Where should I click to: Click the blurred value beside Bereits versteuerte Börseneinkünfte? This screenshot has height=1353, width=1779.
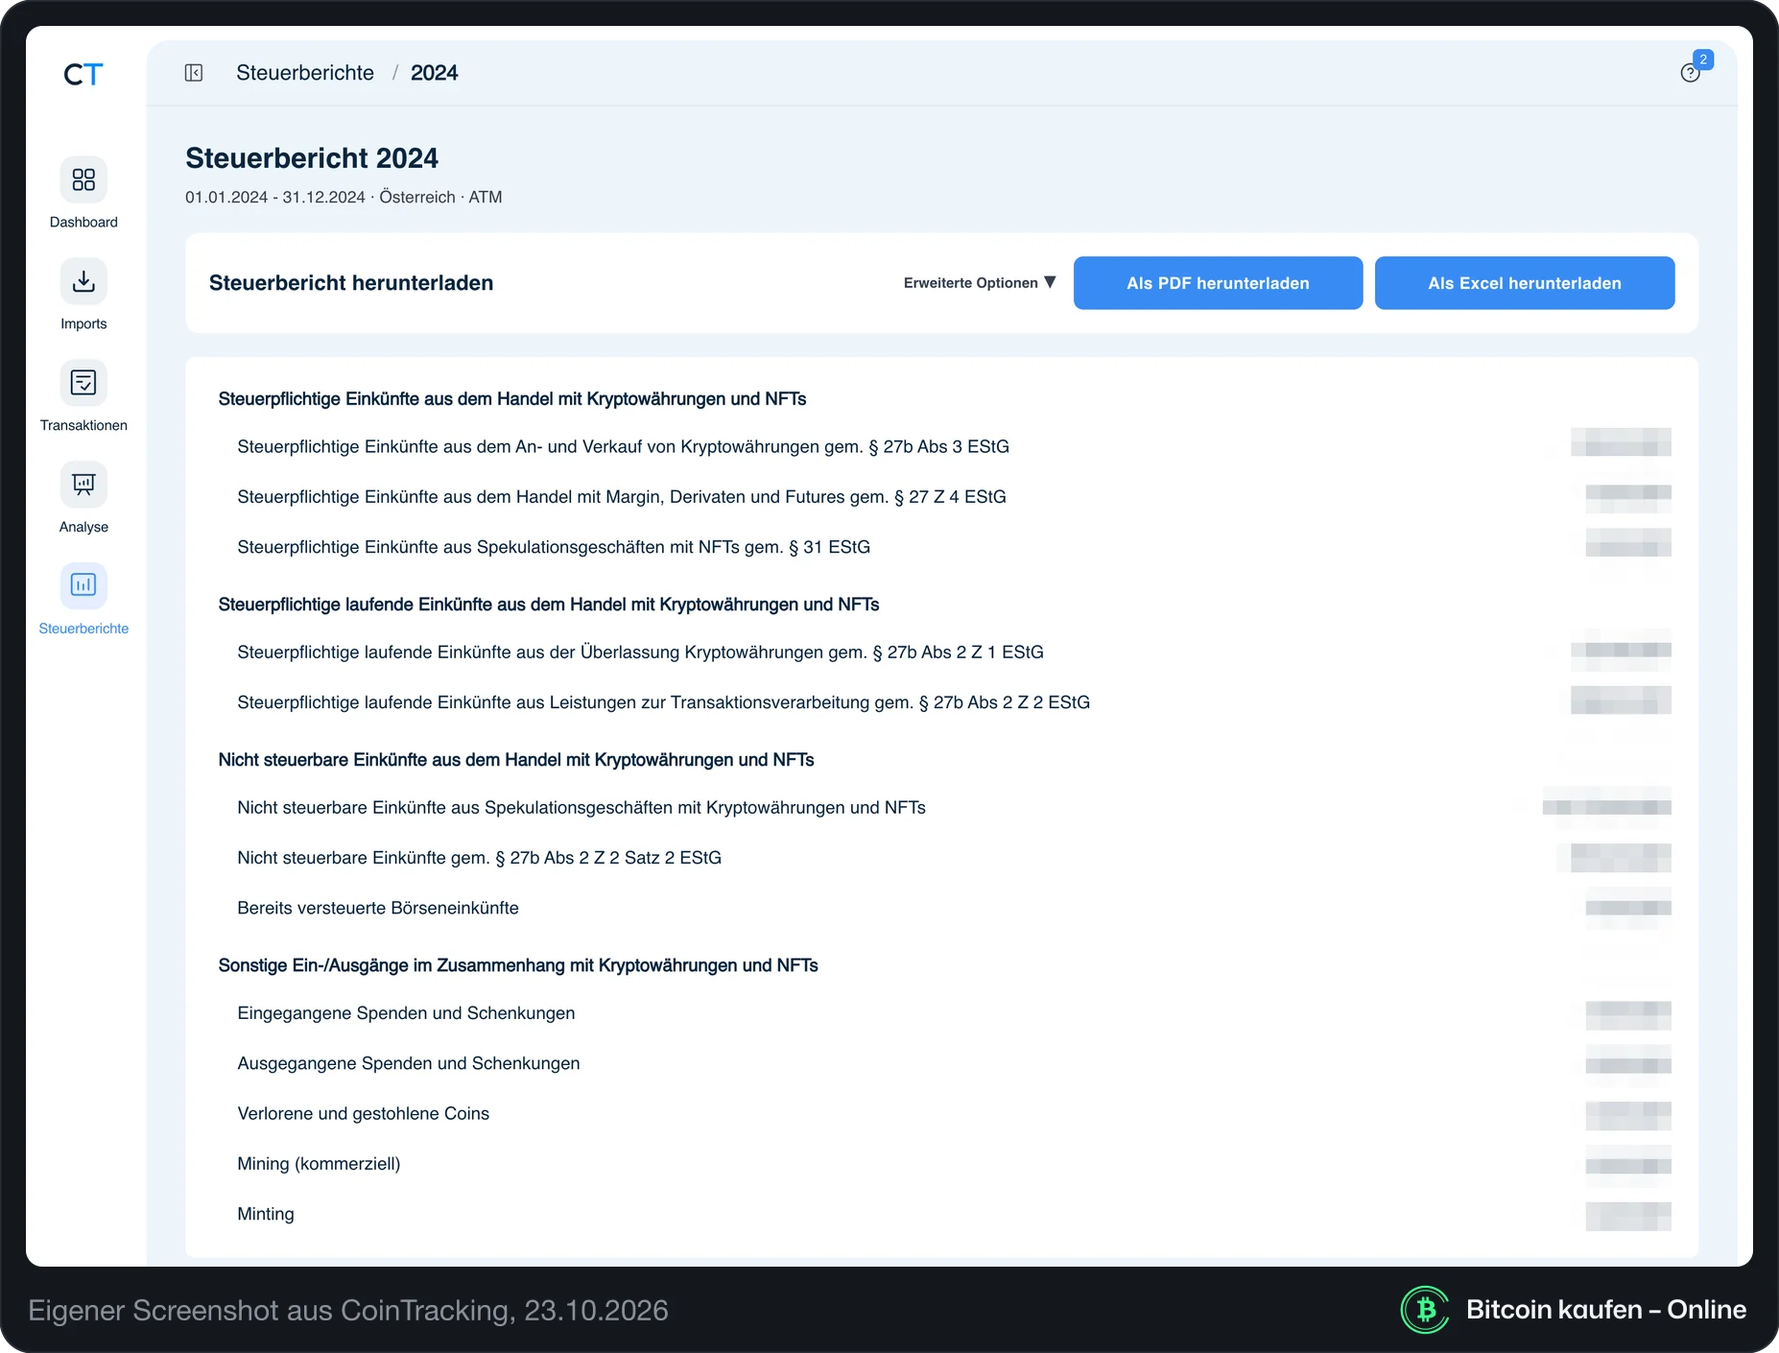[1628, 908]
